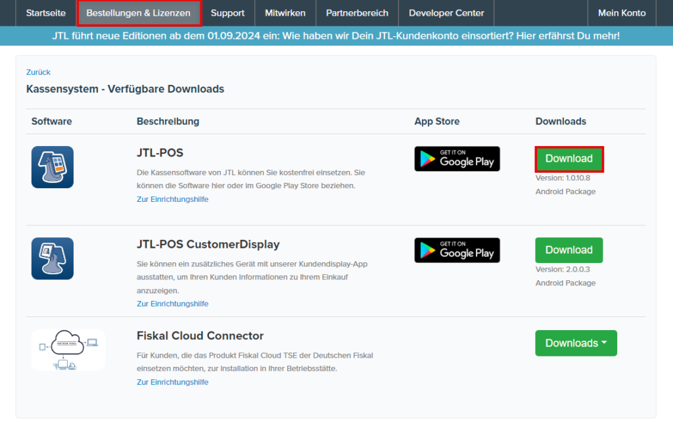Open Mein Konto
This screenshot has height=434, width=673.
click(x=622, y=12)
